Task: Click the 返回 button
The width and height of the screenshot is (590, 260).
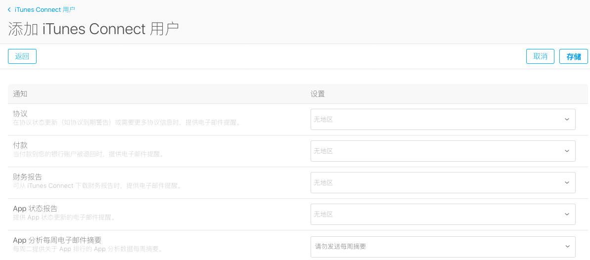Action: point(22,56)
